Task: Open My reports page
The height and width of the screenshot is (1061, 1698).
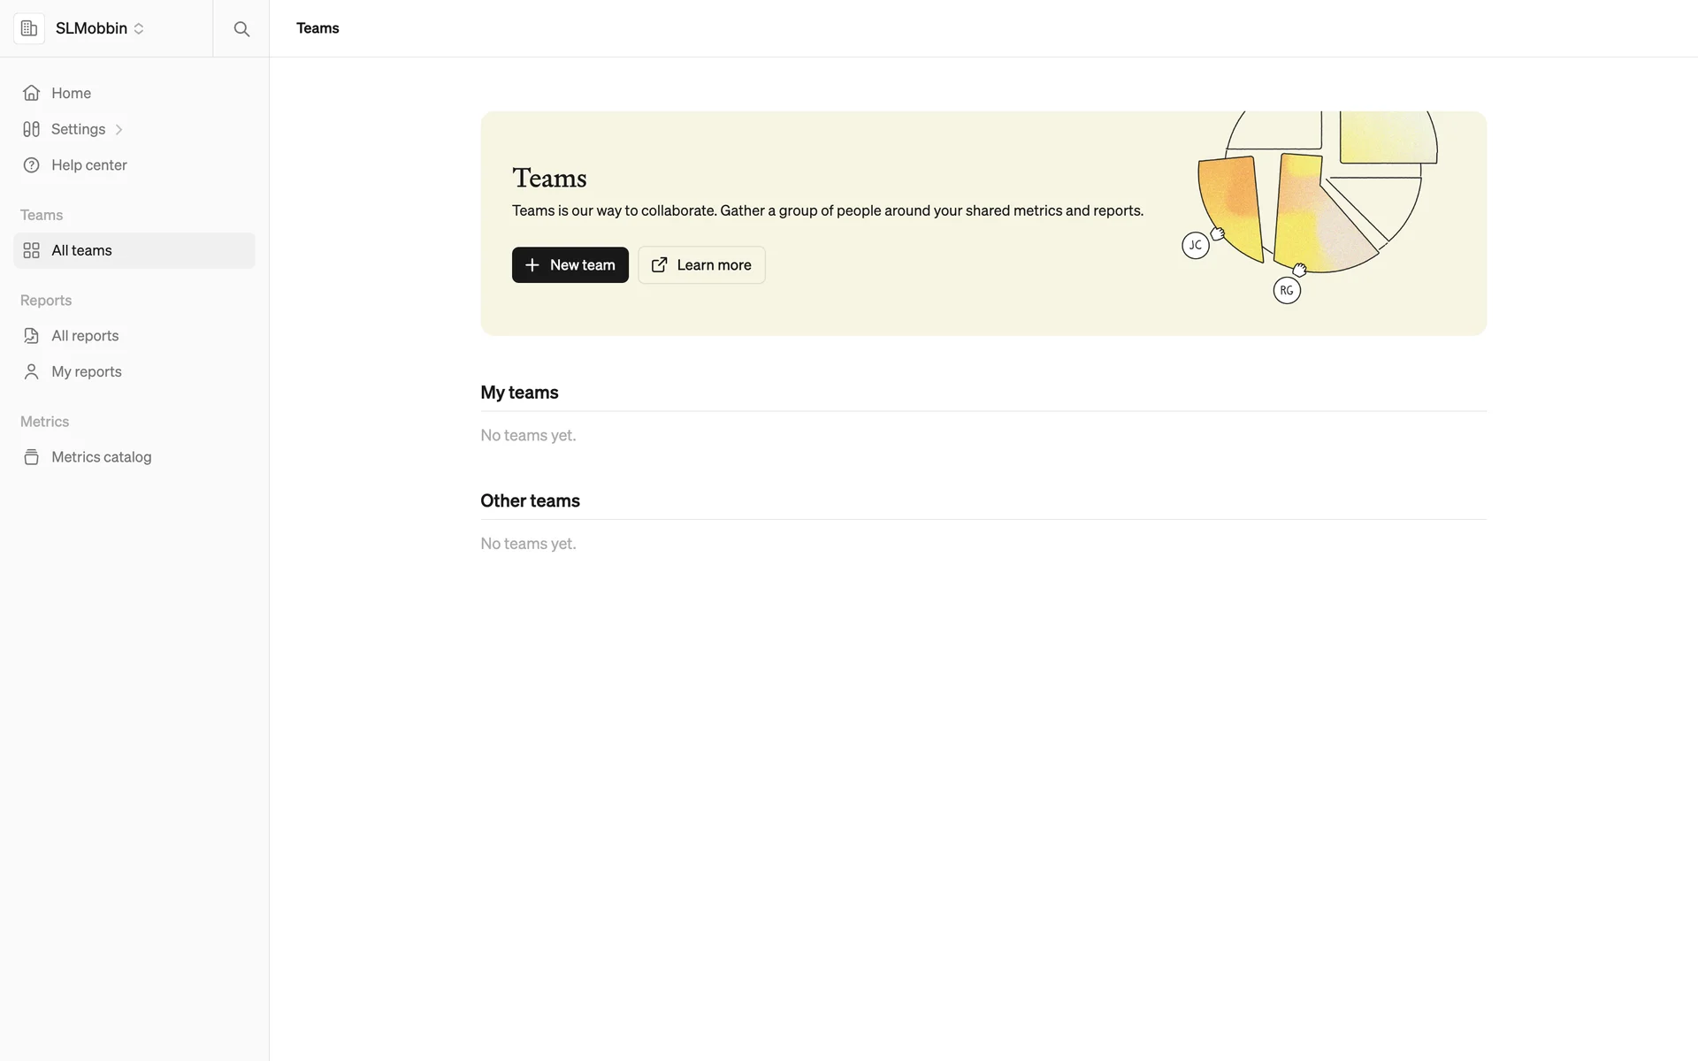Action: 86,372
